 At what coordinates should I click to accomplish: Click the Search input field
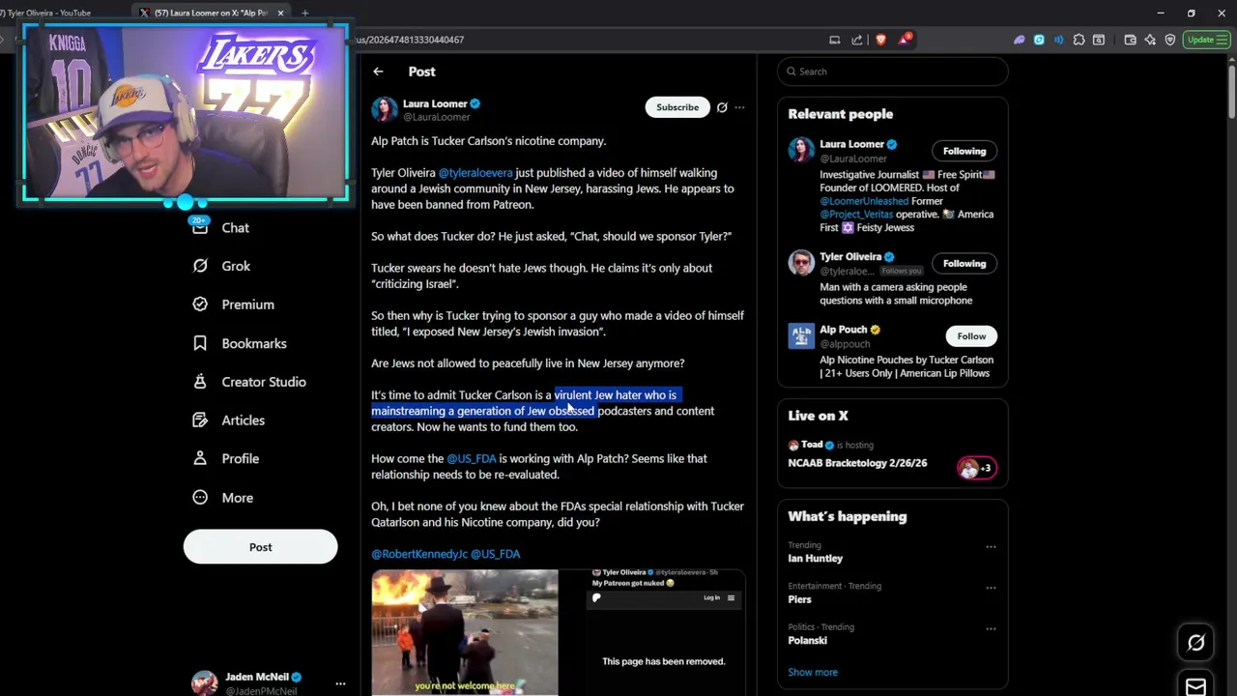coord(893,72)
